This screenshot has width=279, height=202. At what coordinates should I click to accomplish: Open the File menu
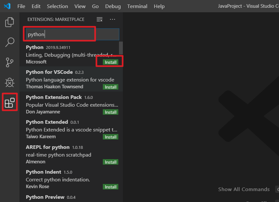pyautogui.click(x=21, y=6)
